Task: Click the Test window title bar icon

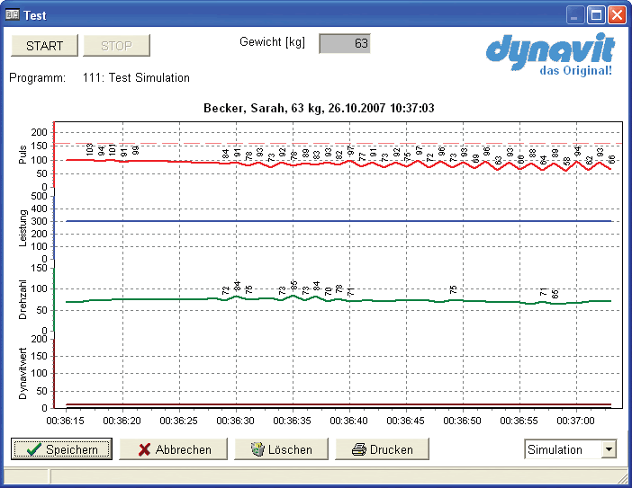Action: [x=13, y=15]
